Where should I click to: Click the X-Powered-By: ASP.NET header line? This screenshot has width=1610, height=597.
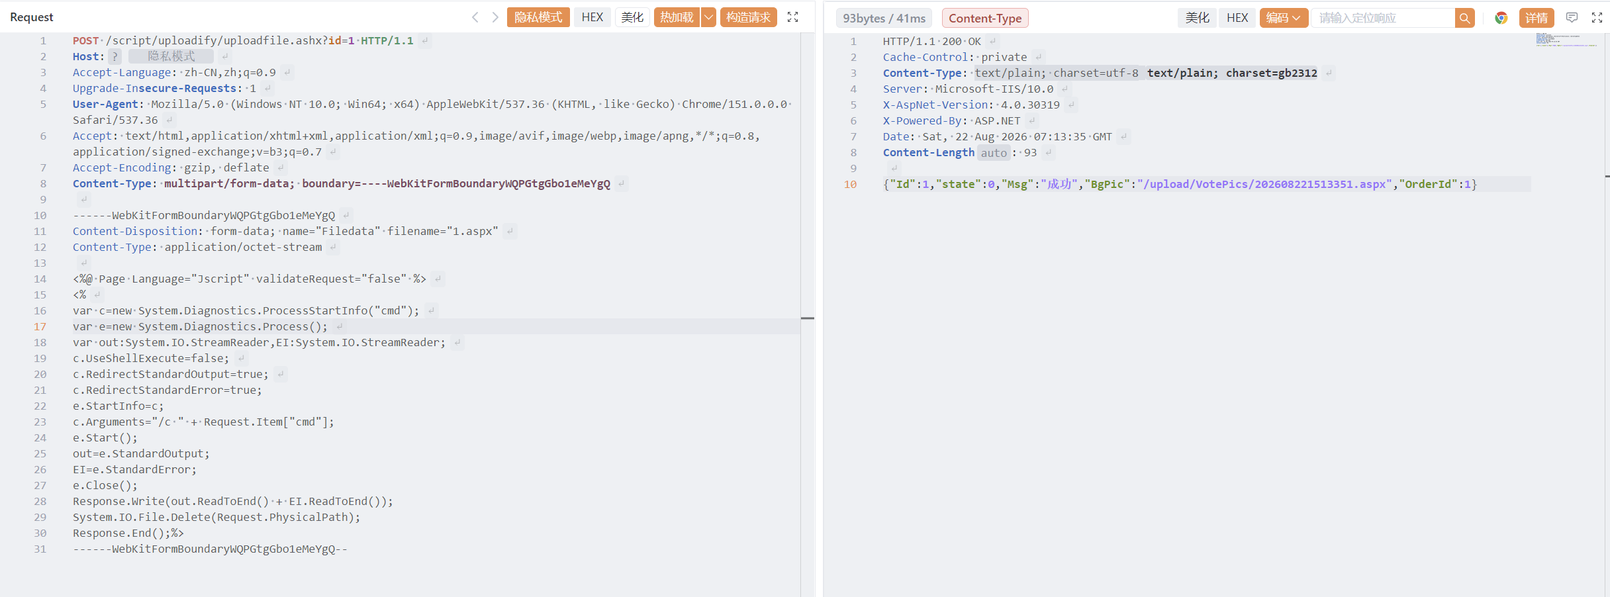pyautogui.click(x=951, y=120)
